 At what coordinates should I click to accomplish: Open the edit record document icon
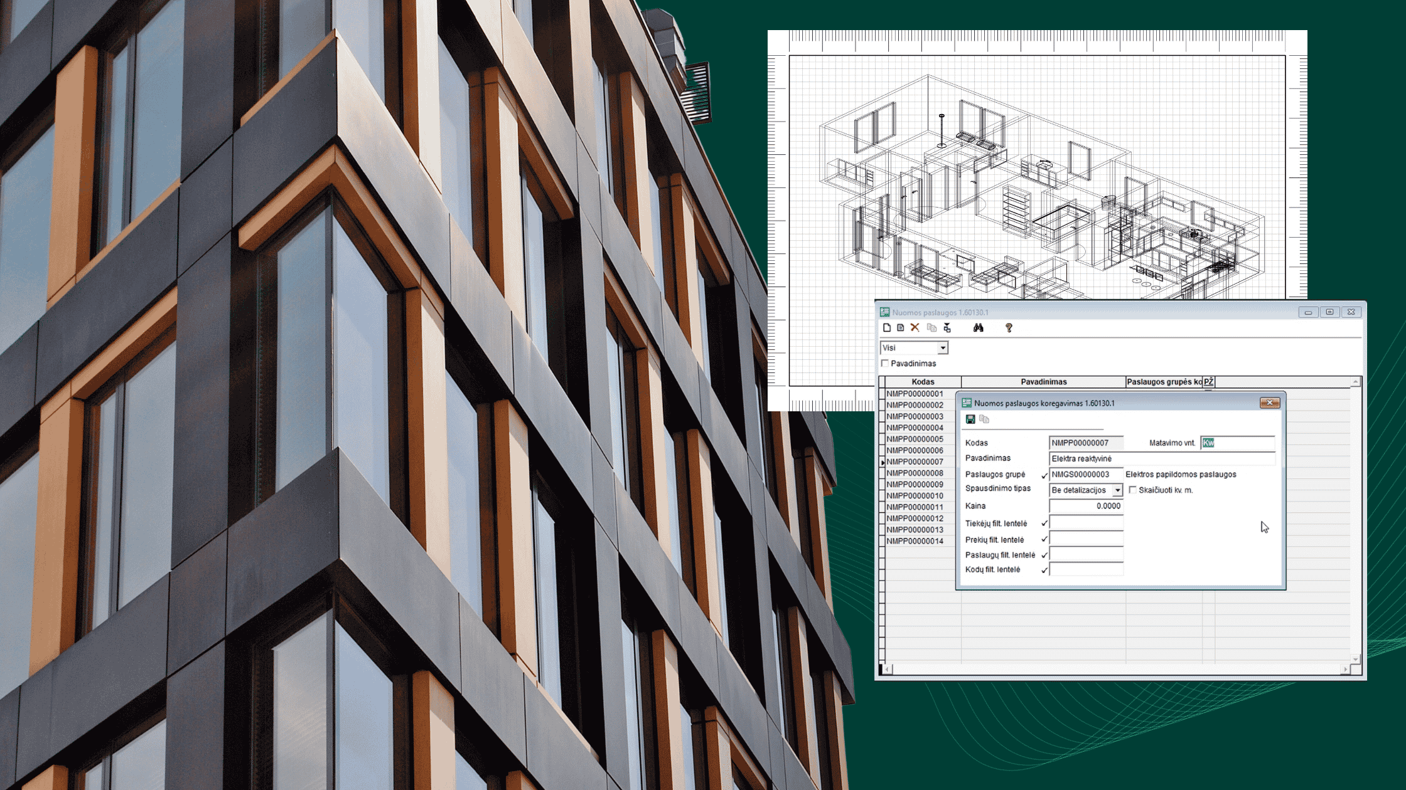pyautogui.click(x=901, y=328)
